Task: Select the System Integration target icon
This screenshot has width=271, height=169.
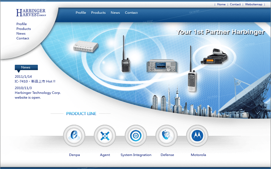Action: point(136,136)
